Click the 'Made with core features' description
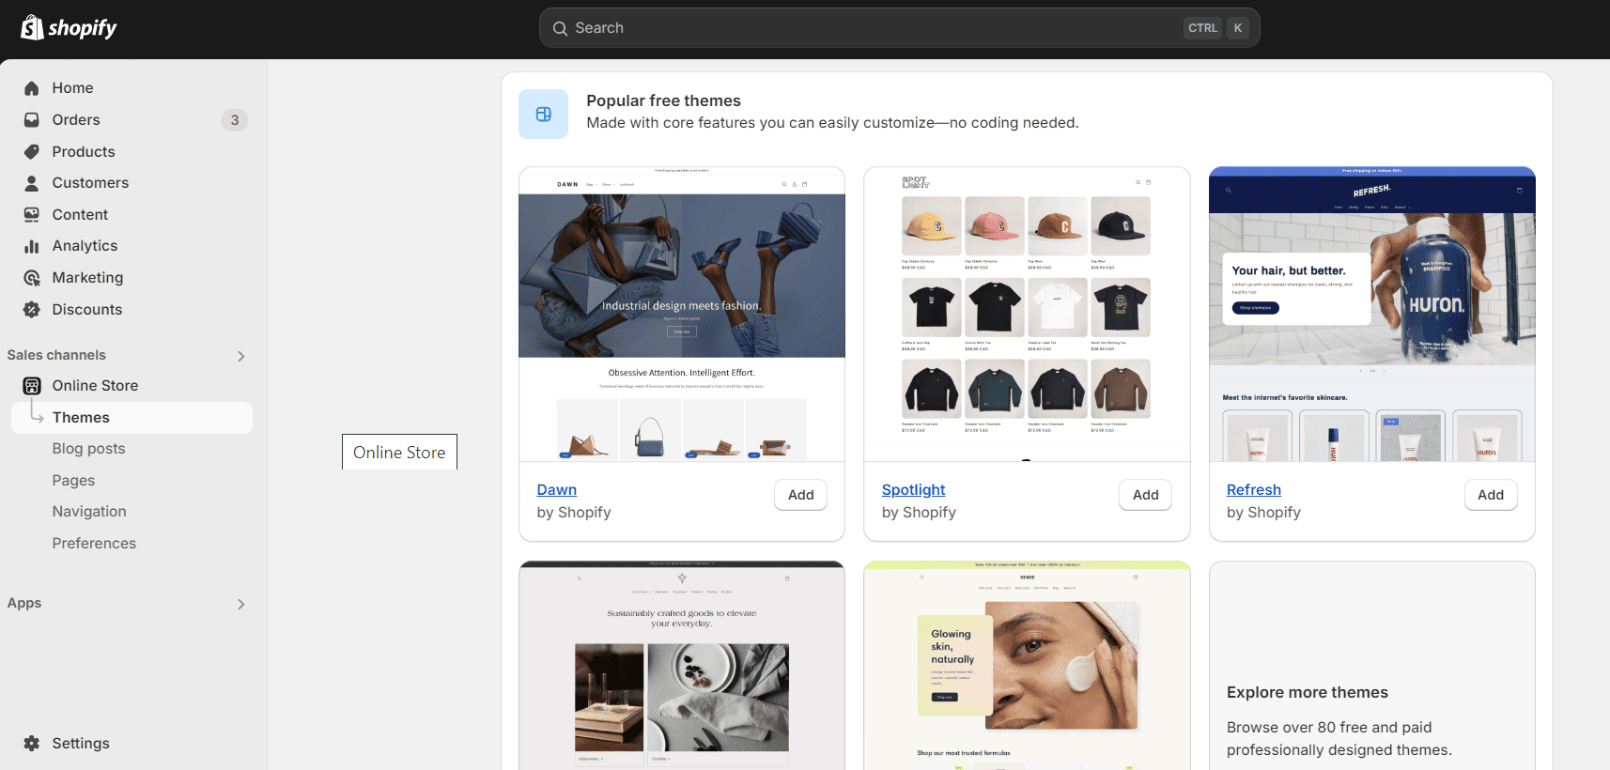 click(832, 123)
